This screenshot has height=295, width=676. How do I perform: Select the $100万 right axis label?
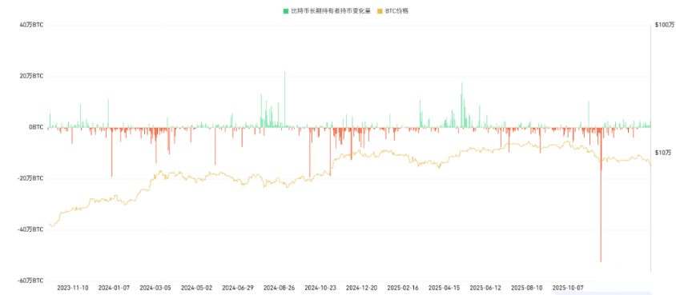pos(664,26)
